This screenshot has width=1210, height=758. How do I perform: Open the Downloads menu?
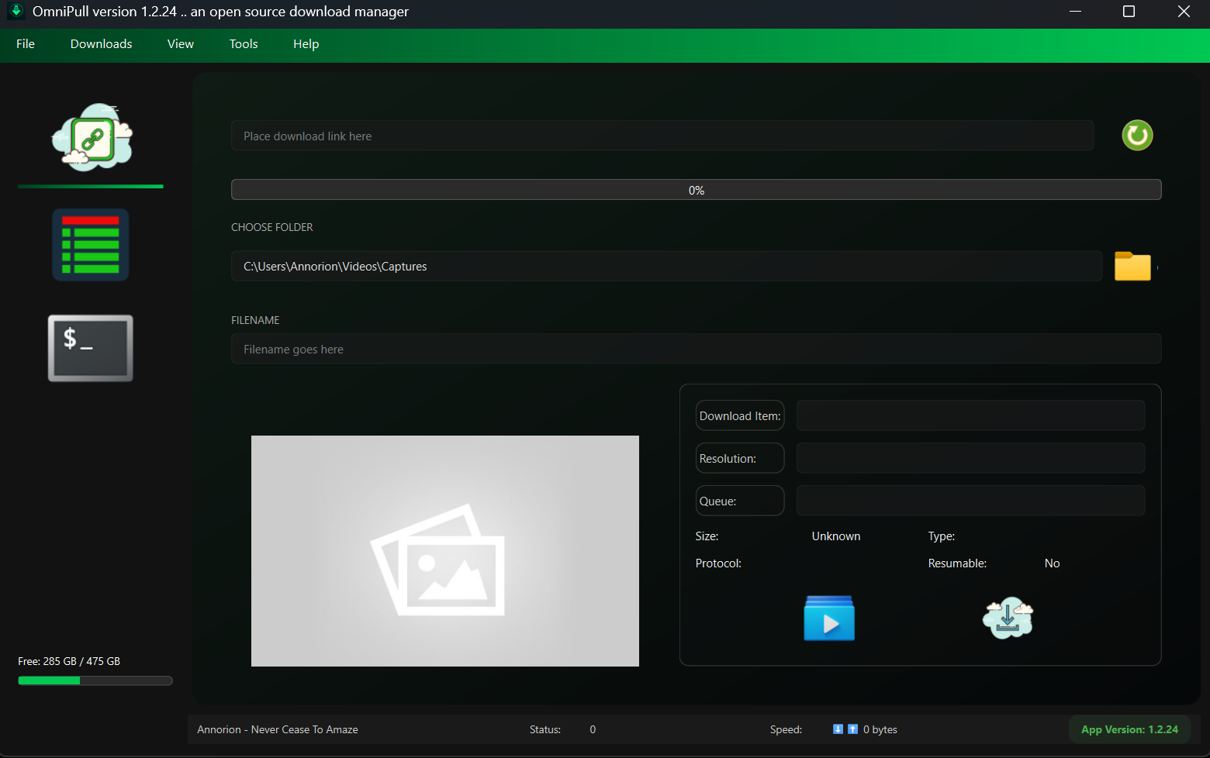[x=102, y=44]
